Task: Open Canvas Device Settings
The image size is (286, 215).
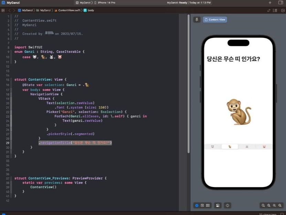Action: tap(218, 205)
